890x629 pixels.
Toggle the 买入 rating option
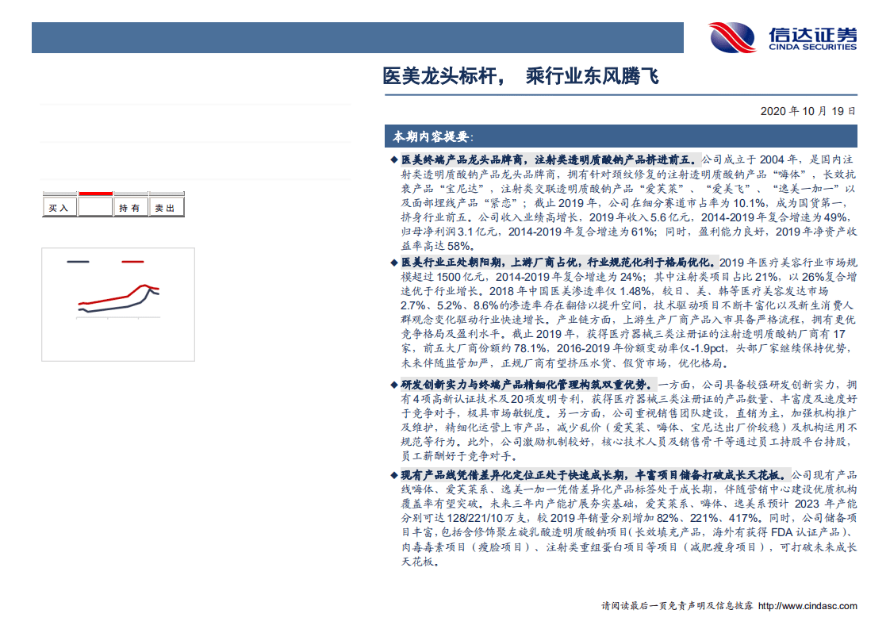[x=59, y=207]
